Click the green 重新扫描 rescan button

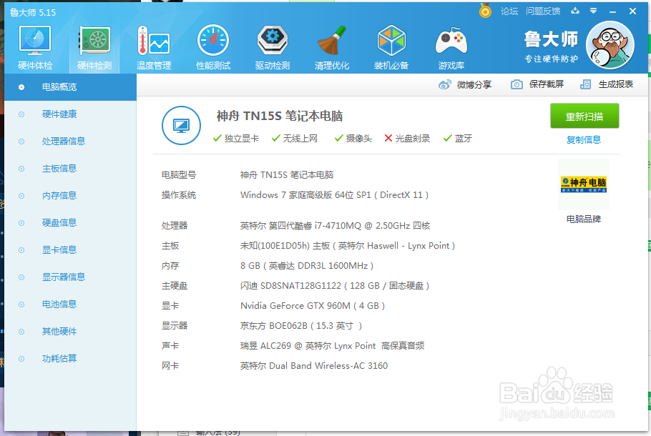click(x=584, y=117)
